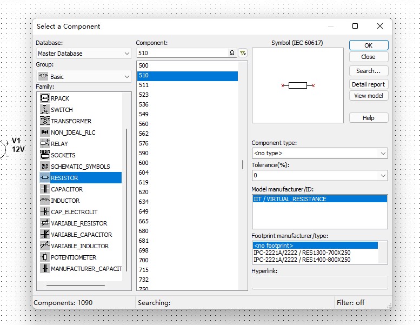The width and height of the screenshot is (420, 325).
Task: Select the POTENTIOMETER family icon
Action: pos(44,257)
